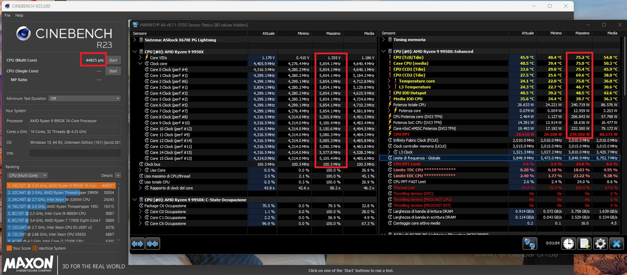Select ranking entry AMD Ryzen Threadripper 2990W
The height and width of the screenshot is (275, 627).
pos(61,193)
